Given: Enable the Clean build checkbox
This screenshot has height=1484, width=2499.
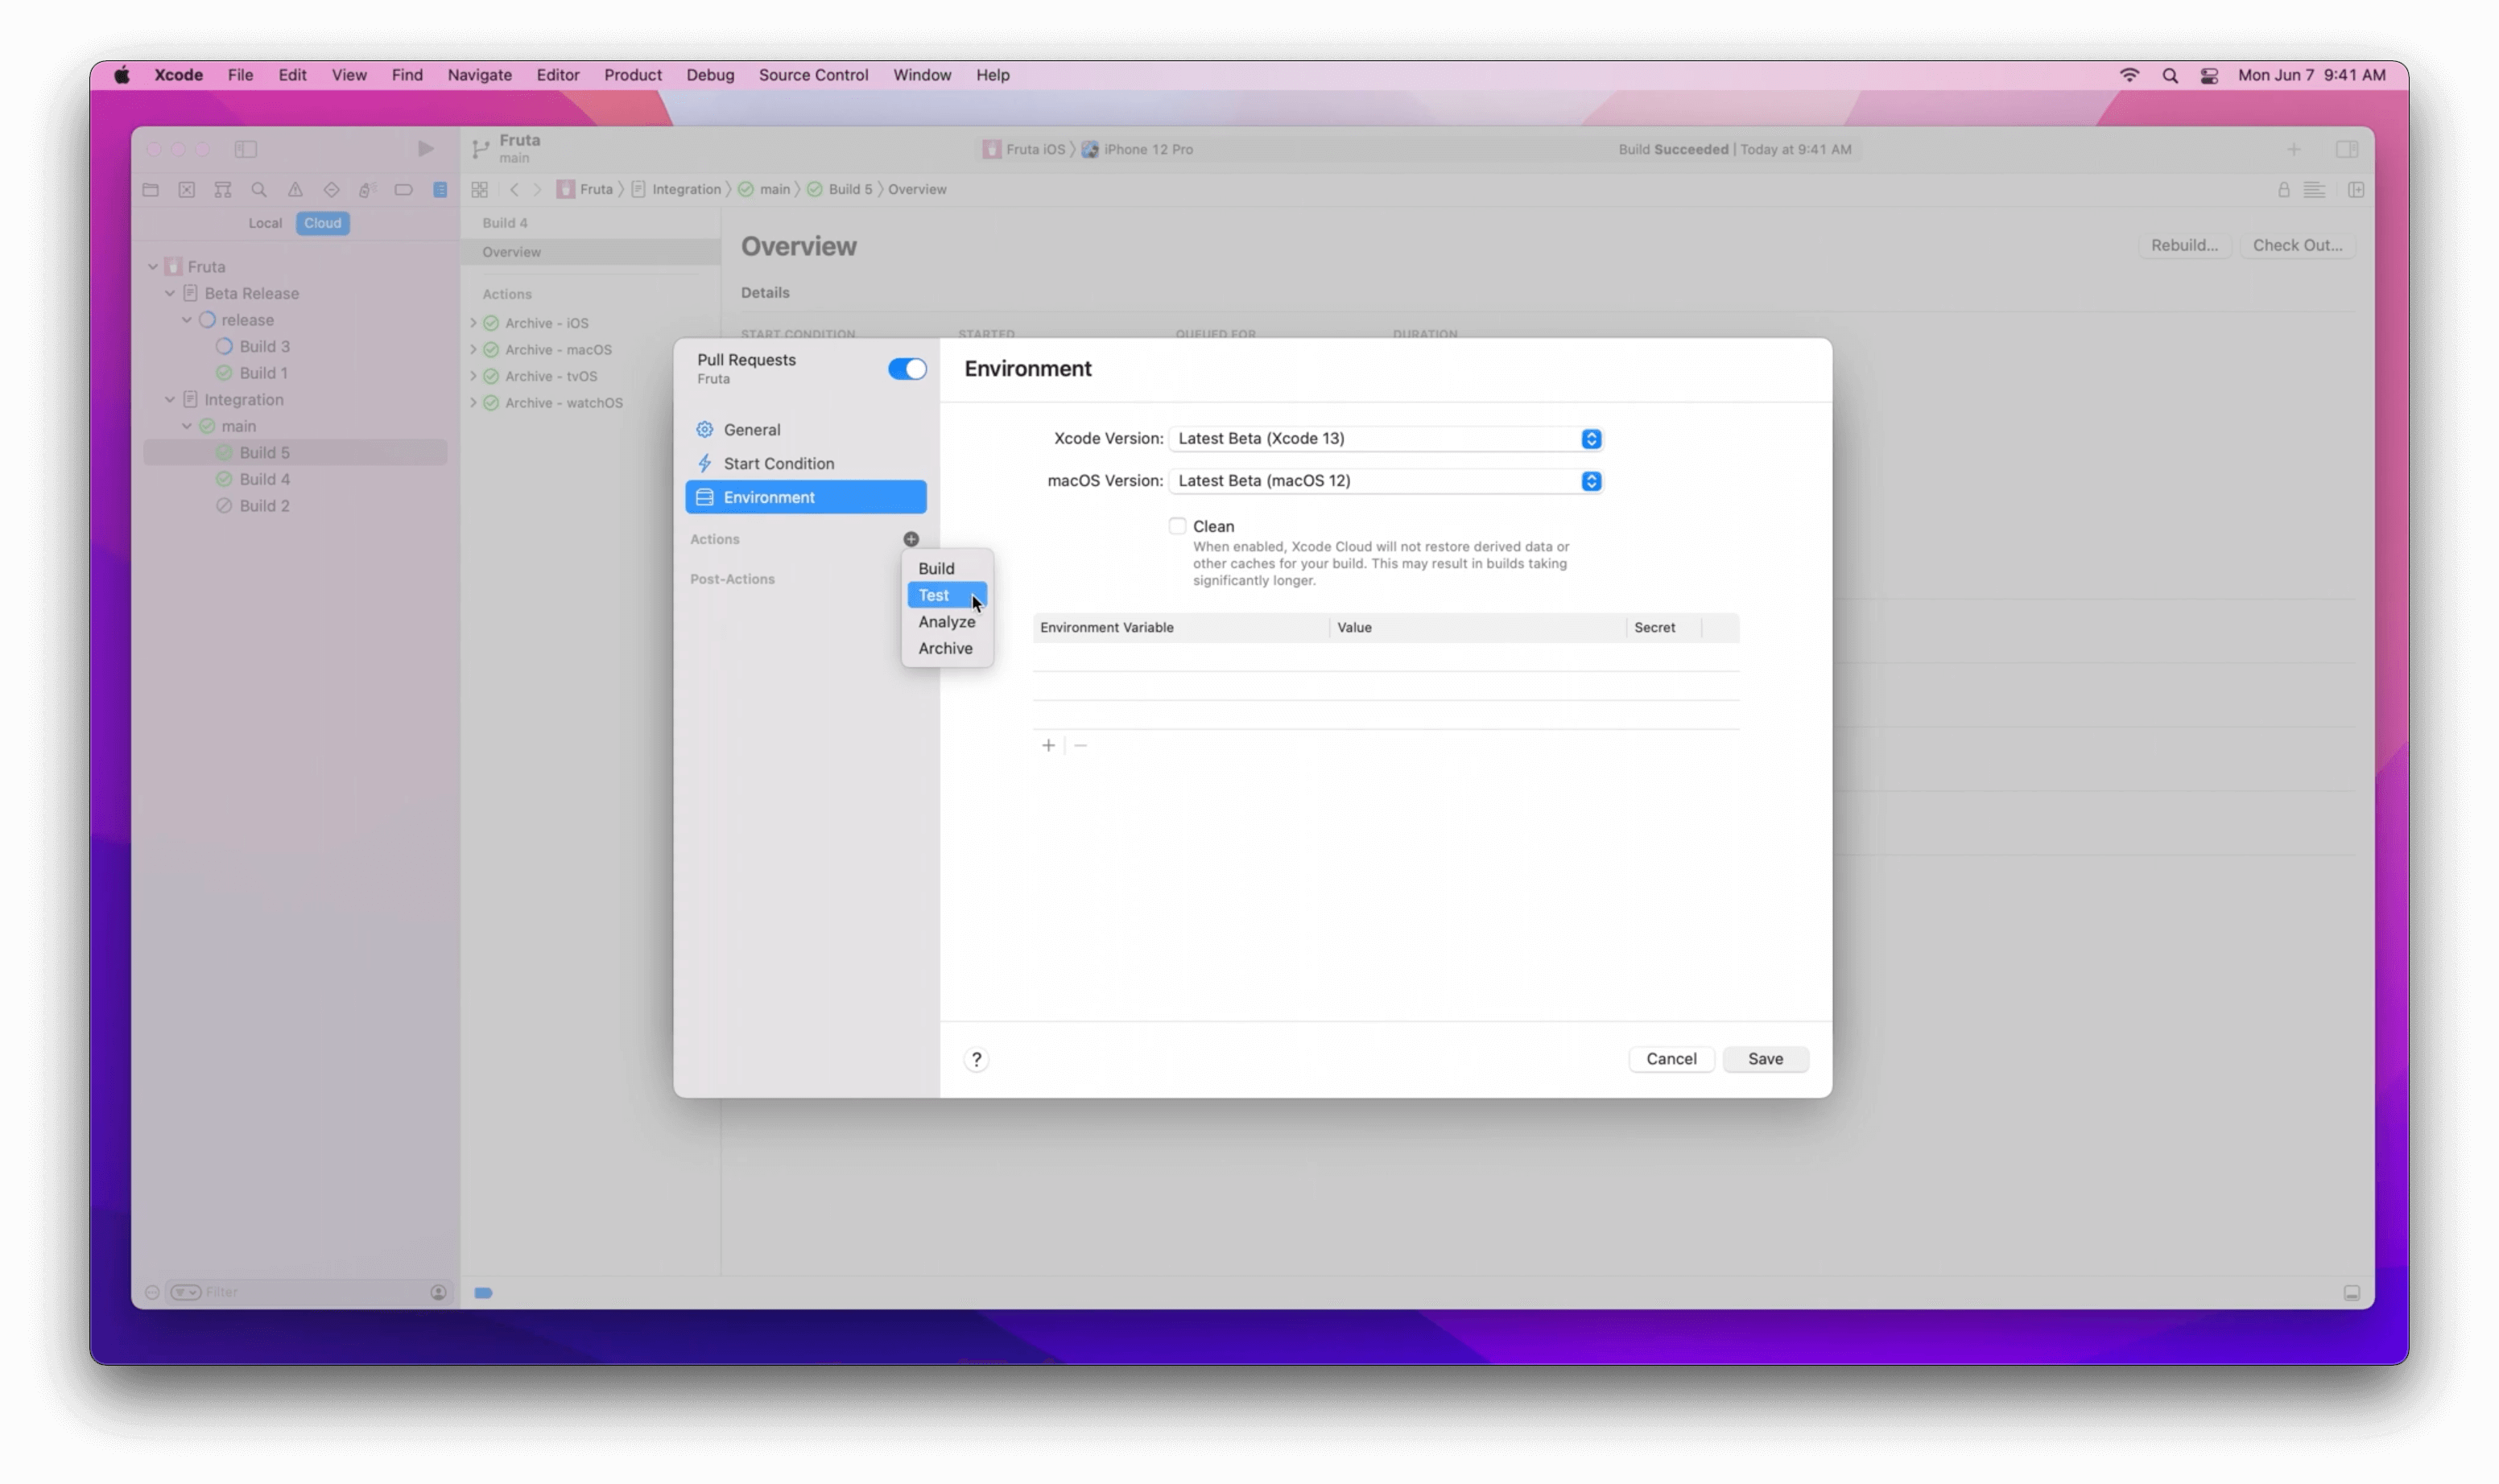Looking at the screenshot, I should pyautogui.click(x=1177, y=525).
